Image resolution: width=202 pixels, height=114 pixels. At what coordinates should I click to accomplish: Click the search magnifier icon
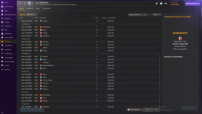pos(37,4)
